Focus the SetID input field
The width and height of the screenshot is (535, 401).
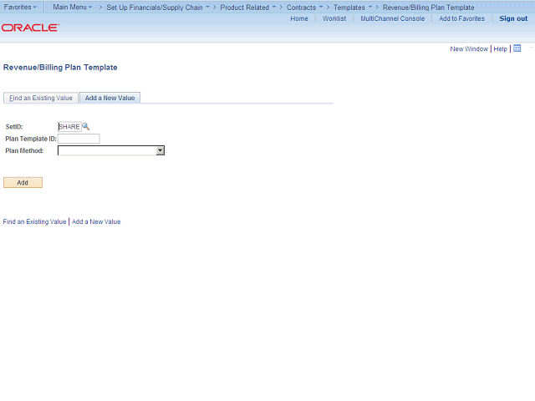(x=69, y=126)
